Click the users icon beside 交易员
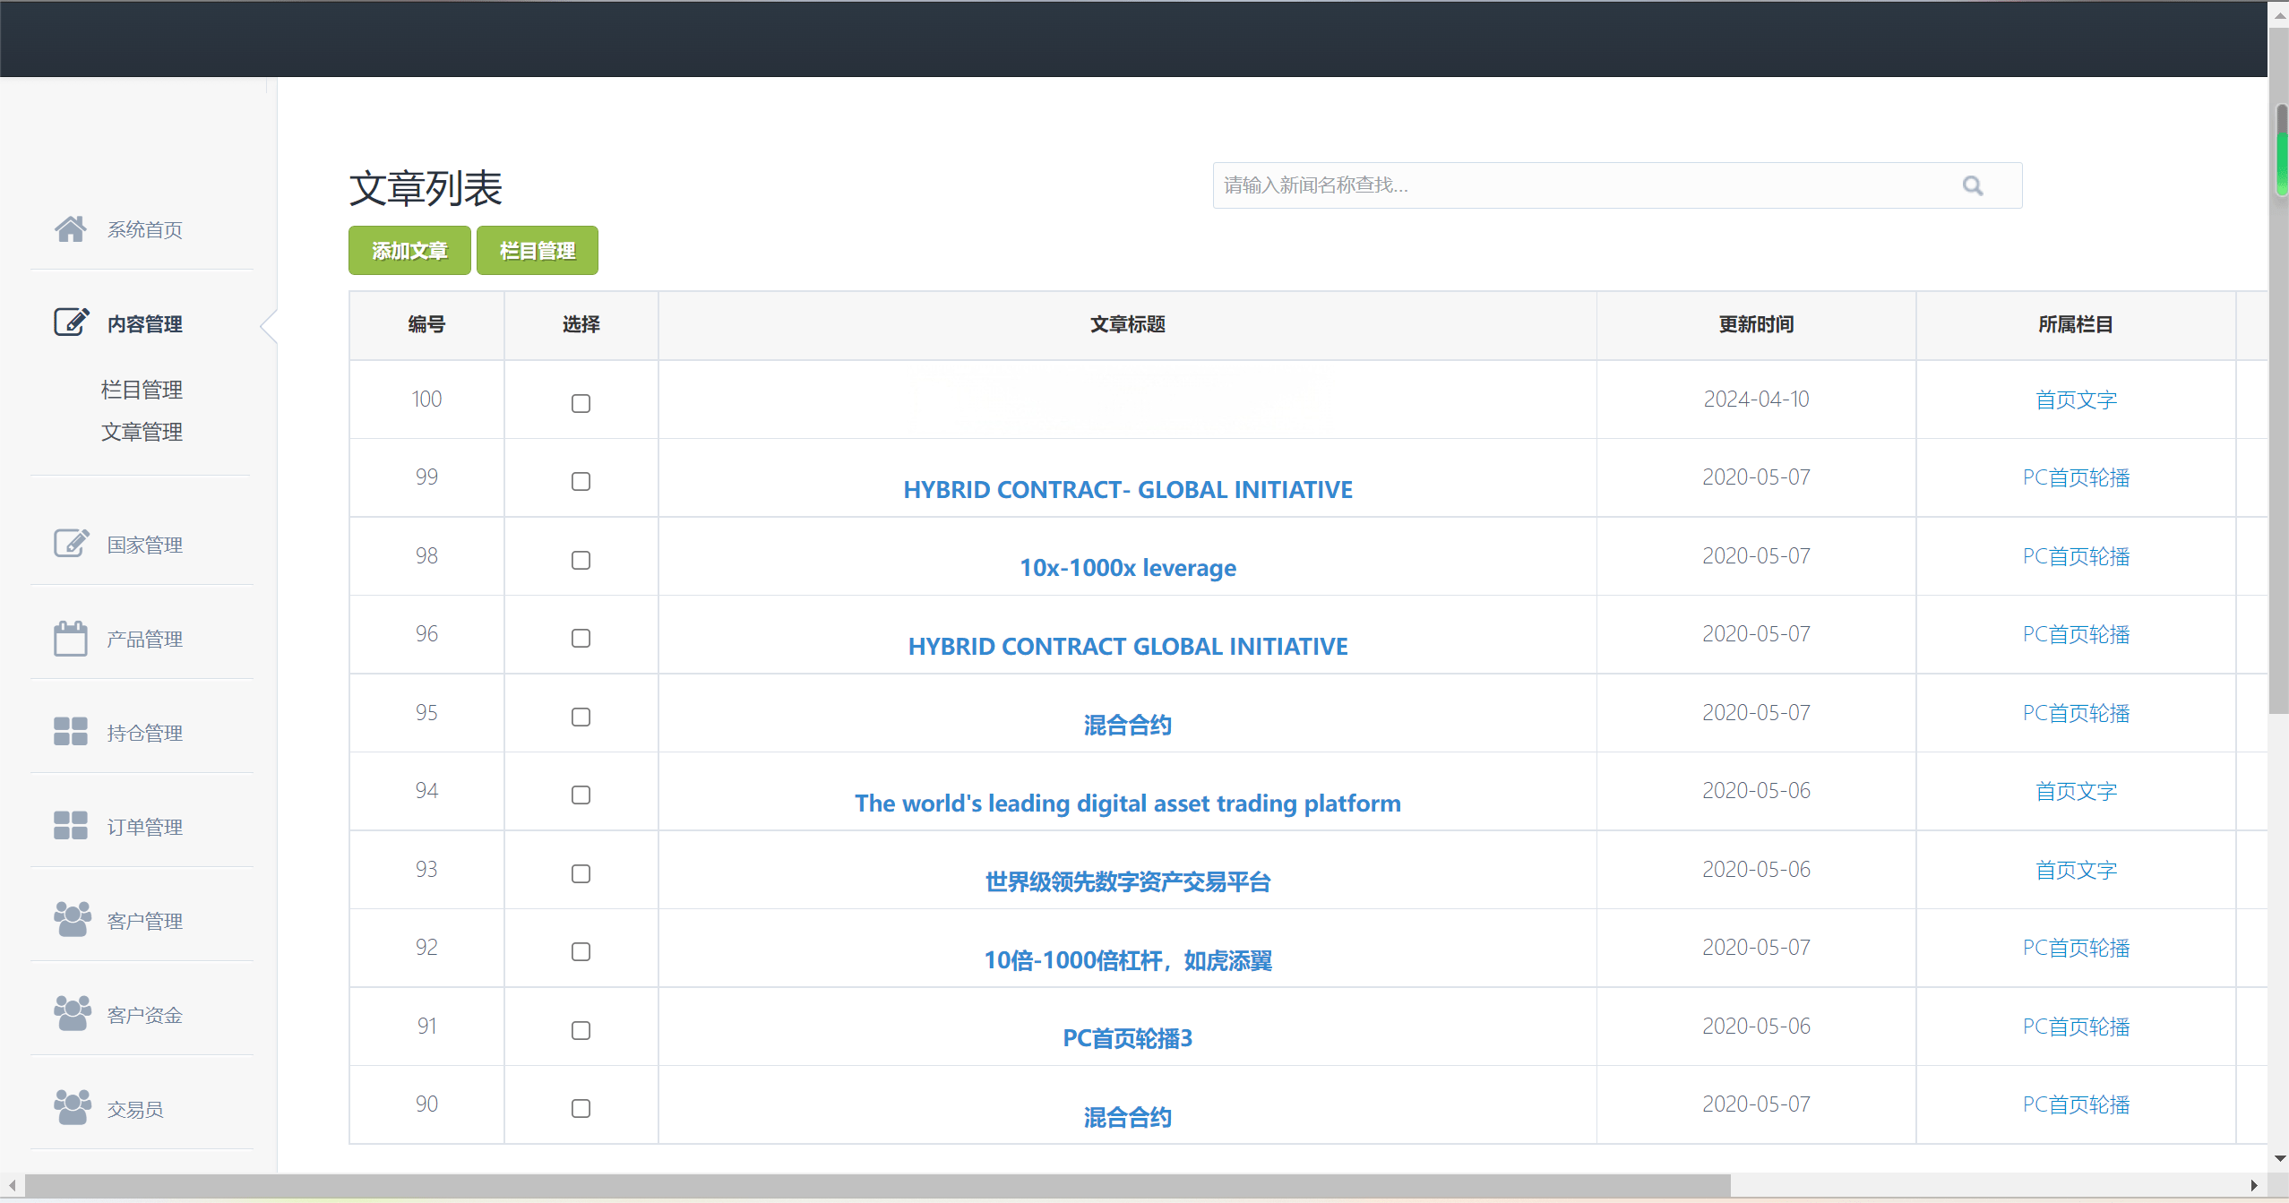Viewport: 2289px width, 1203px height. point(72,1108)
